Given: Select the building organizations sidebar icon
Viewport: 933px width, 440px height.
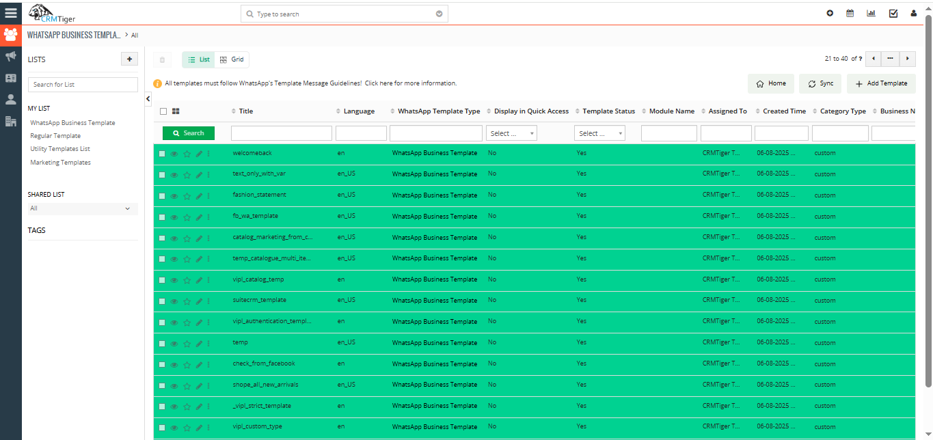Looking at the screenshot, I should pyautogui.click(x=11, y=121).
